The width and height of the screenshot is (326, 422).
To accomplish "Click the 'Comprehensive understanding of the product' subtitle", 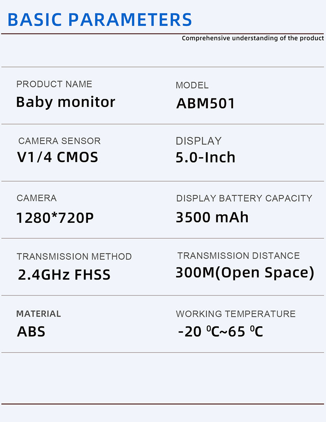I will (x=253, y=38).
